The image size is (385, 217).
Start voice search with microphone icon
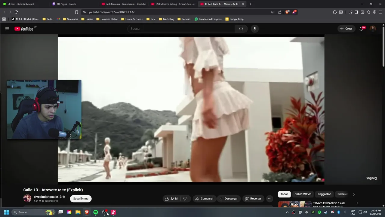pos(255,29)
